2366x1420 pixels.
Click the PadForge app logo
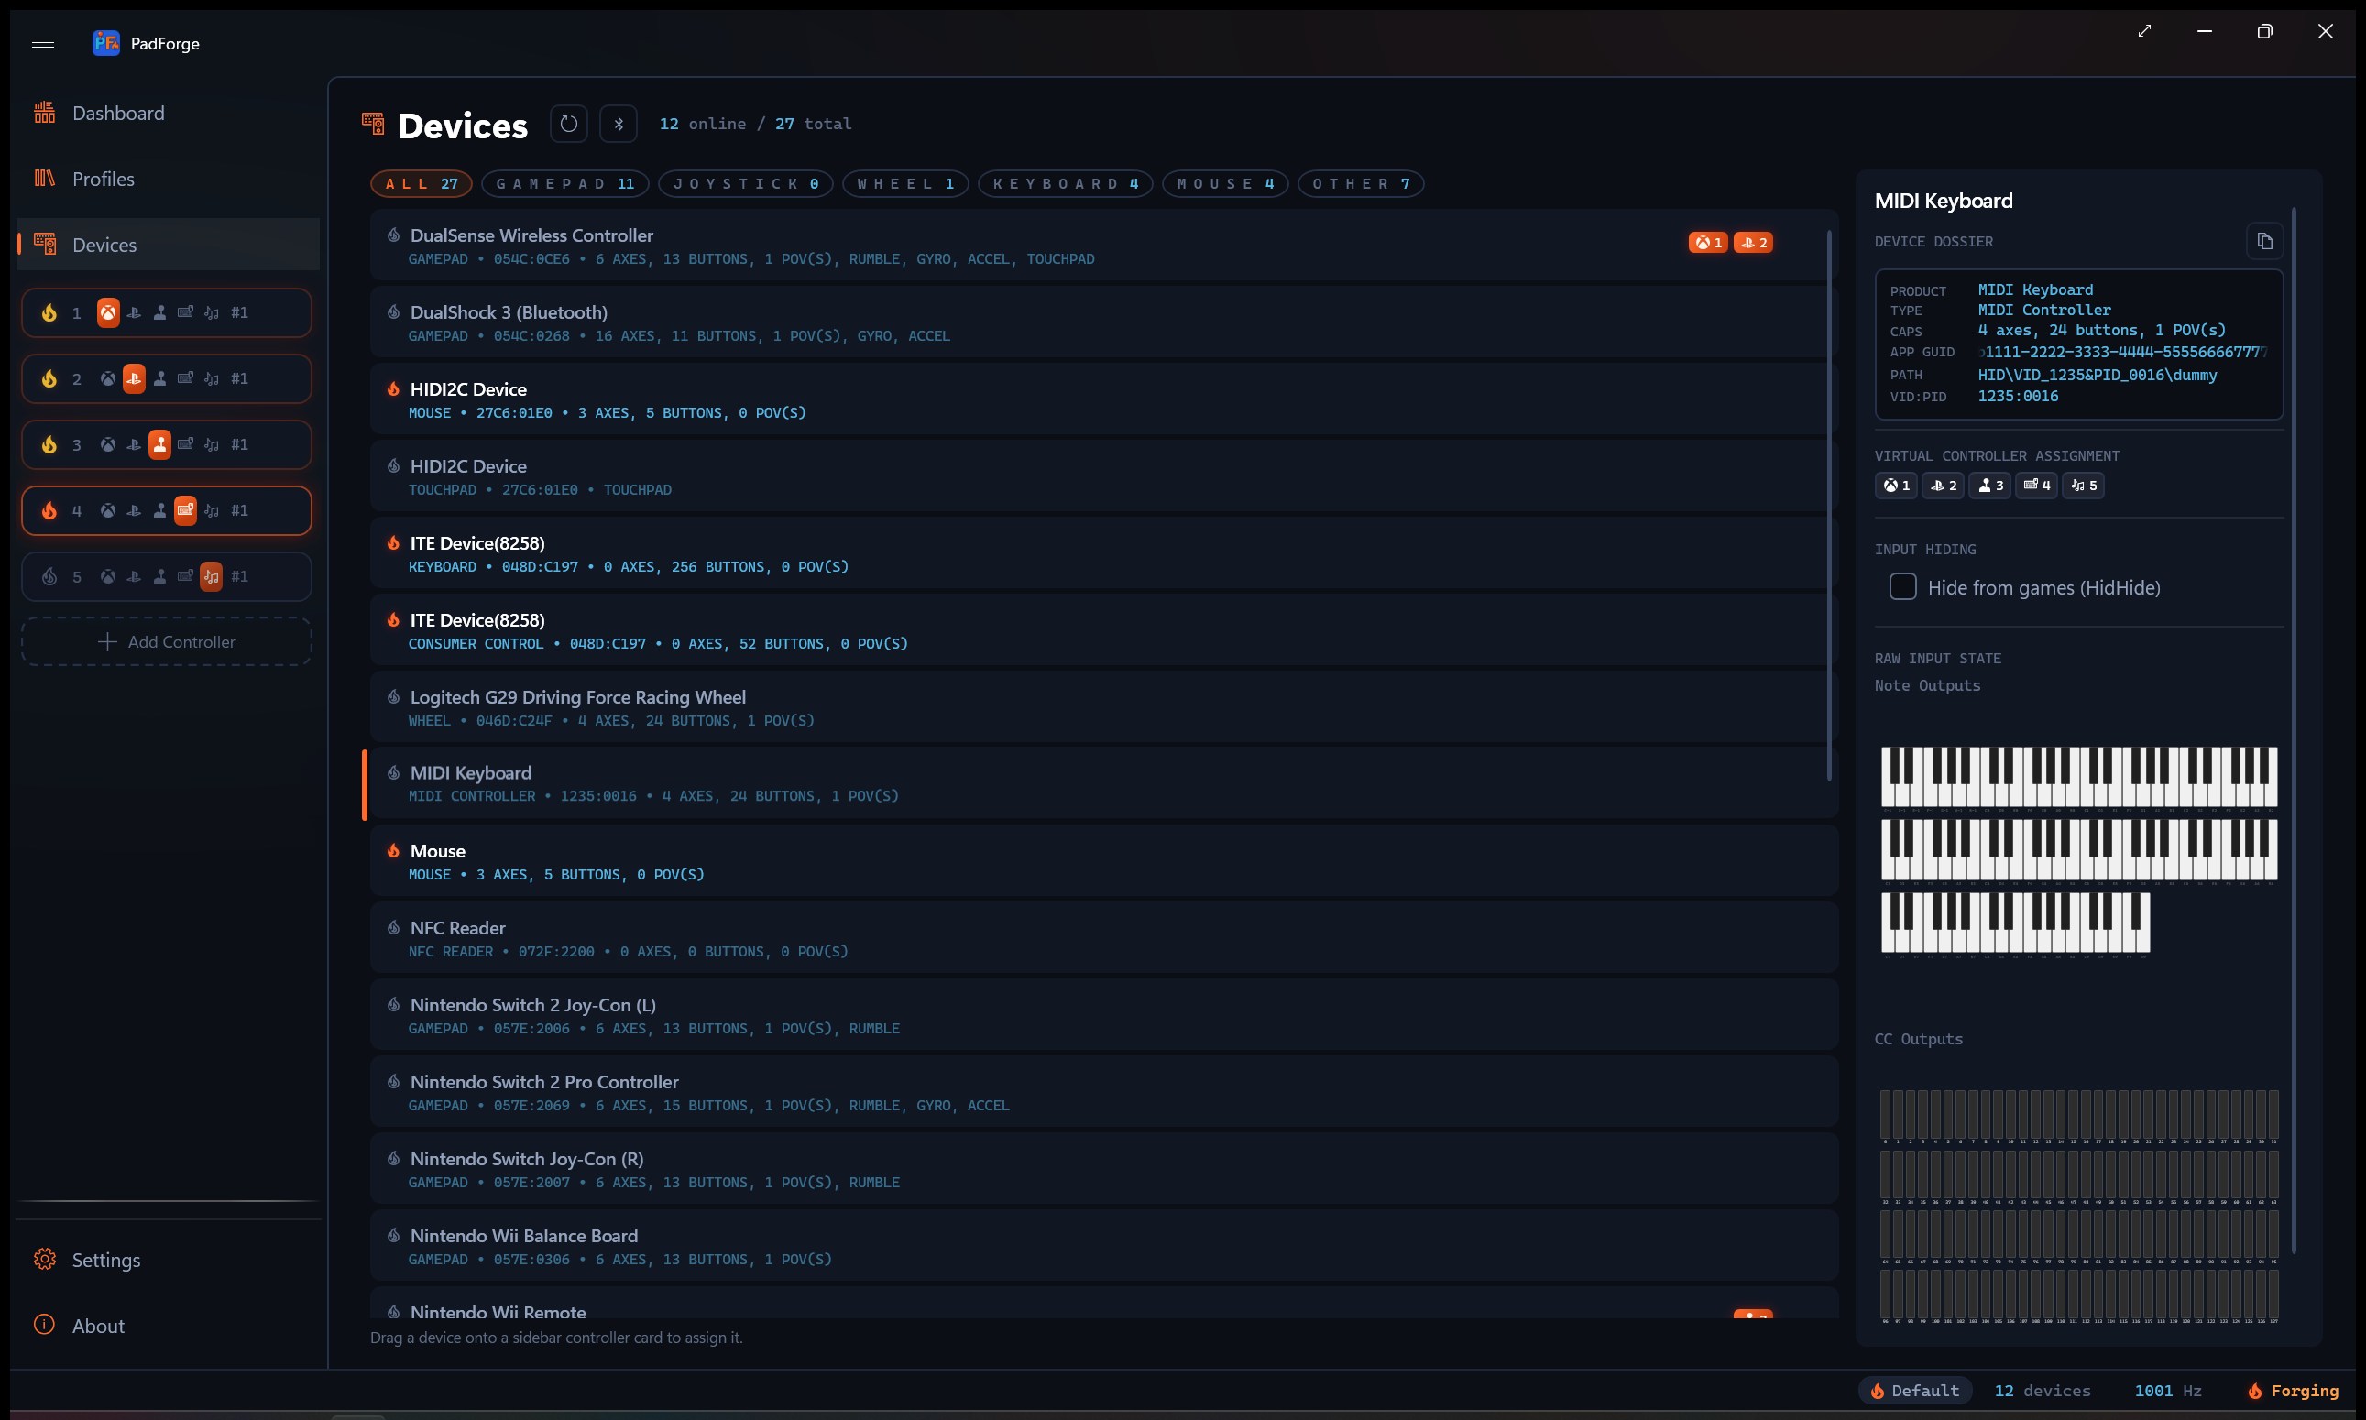[x=105, y=42]
